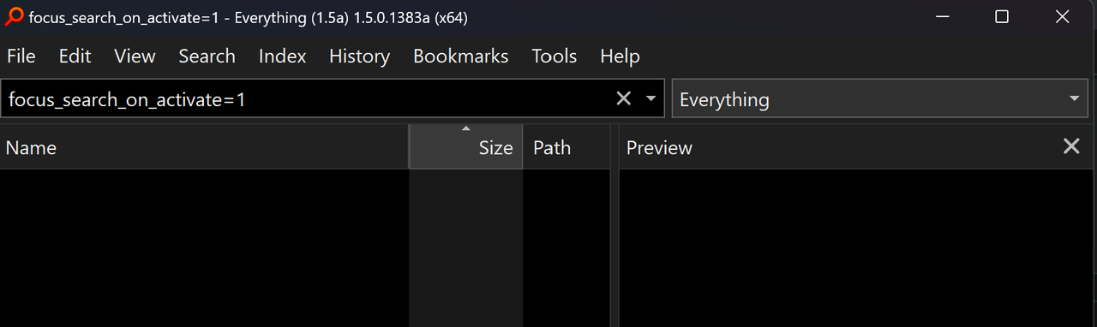Clear the search box with the X icon
This screenshot has width=1097, height=327.
point(624,98)
